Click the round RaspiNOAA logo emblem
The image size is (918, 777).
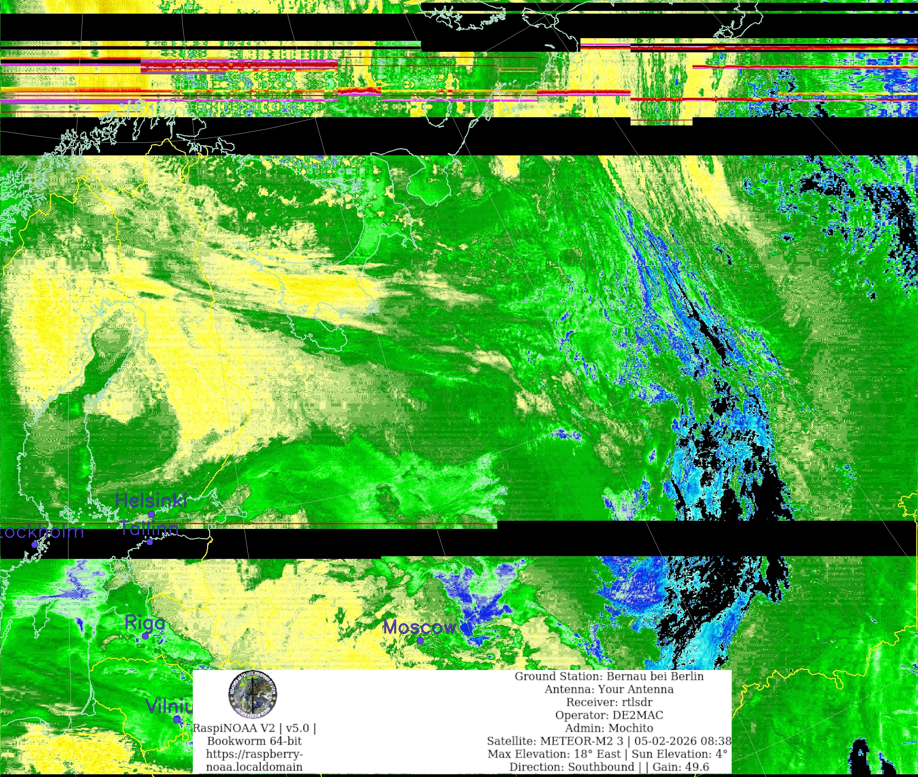[x=252, y=695]
